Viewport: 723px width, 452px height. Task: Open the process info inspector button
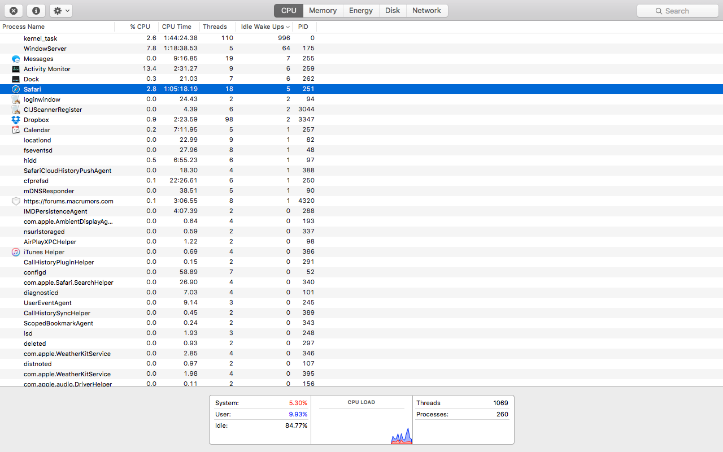36,11
